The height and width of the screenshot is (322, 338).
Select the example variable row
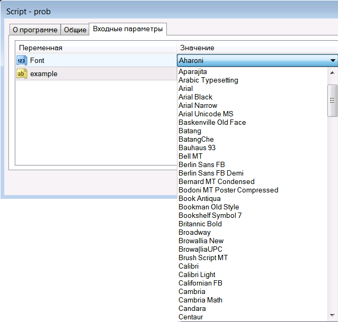pos(95,74)
